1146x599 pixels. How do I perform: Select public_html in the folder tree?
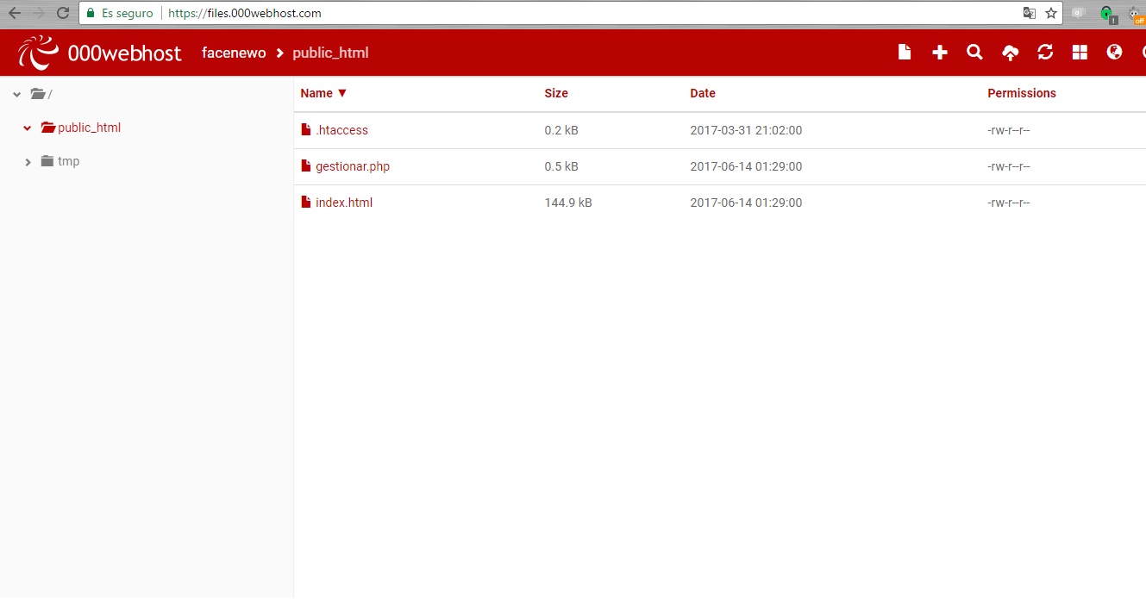pos(90,128)
